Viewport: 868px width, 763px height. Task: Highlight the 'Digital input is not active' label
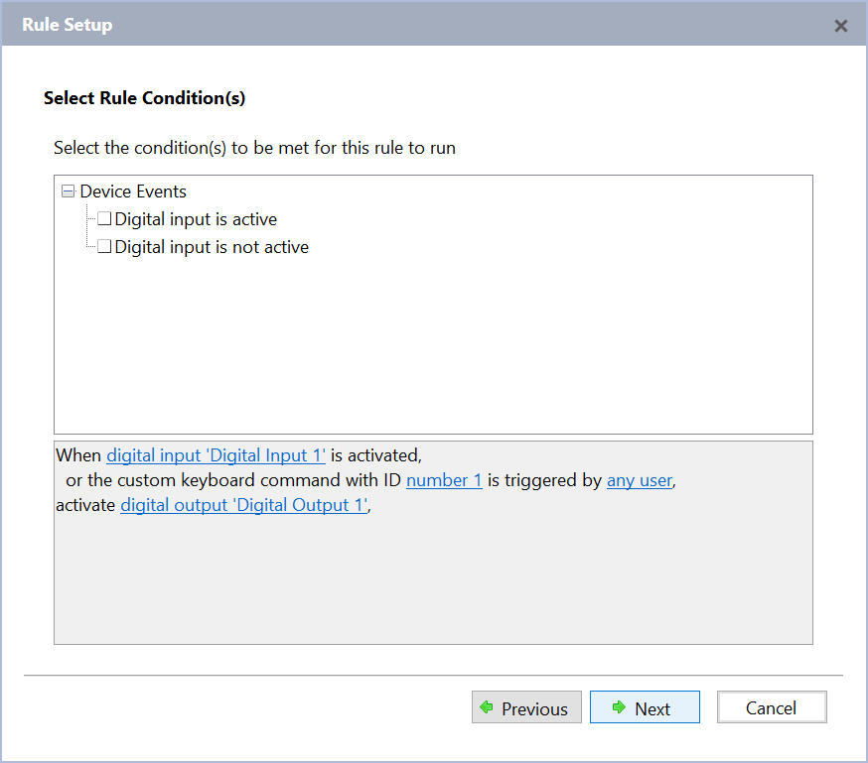[212, 247]
